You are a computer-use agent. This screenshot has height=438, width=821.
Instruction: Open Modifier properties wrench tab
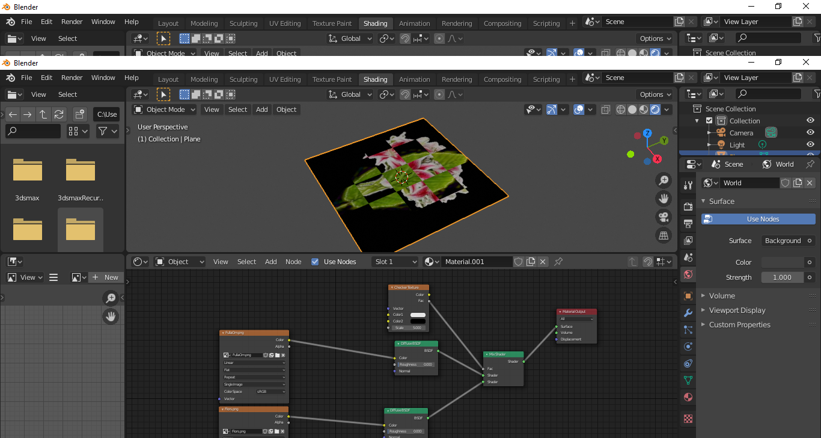coord(688,313)
